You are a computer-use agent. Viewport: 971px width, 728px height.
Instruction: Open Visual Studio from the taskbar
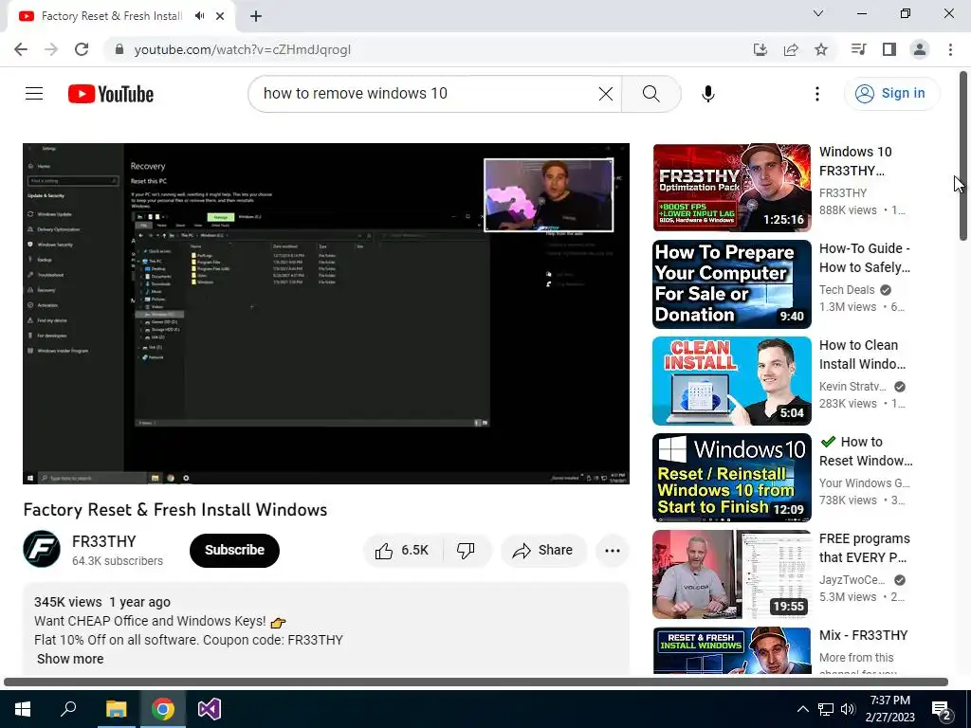tap(210, 709)
